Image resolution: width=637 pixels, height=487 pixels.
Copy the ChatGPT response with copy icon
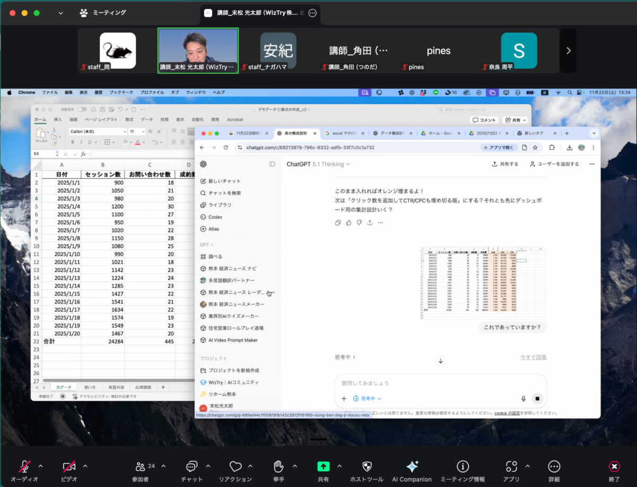pyautogui.click(x=338, y=223)
